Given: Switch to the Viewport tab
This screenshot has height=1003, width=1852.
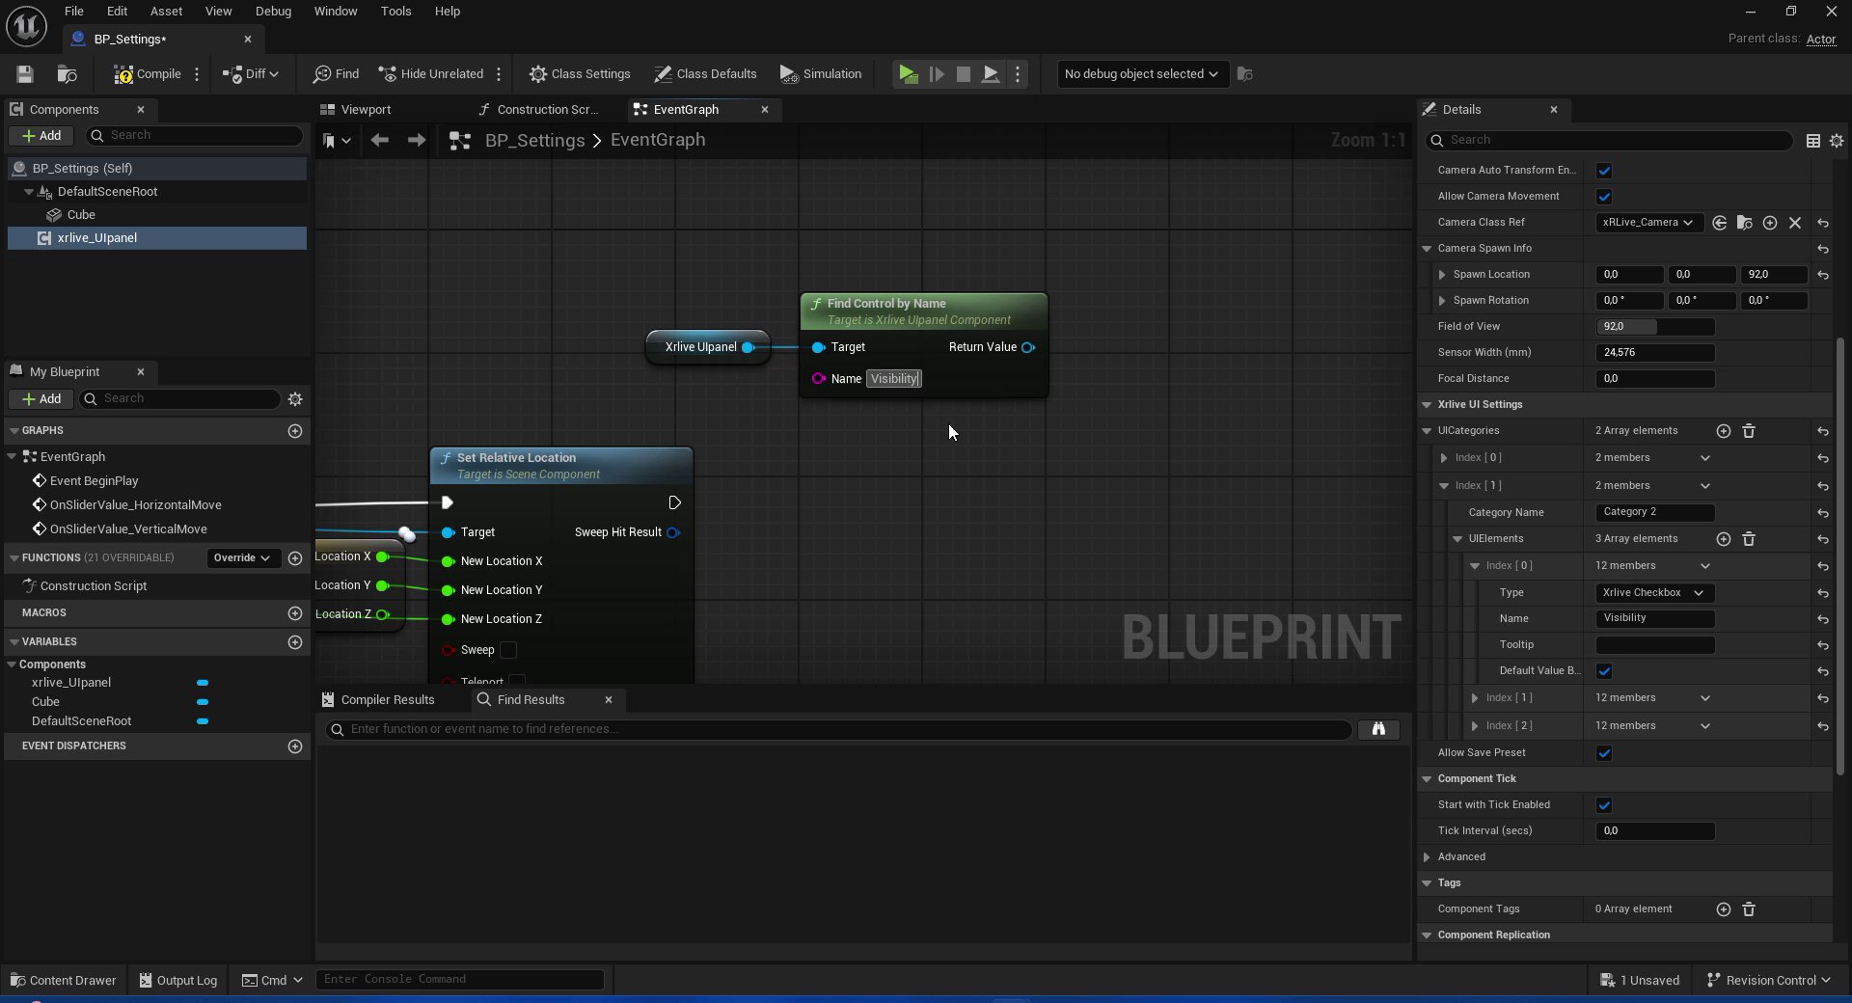Looking at the screenshot, I should (x=366, y=110).
